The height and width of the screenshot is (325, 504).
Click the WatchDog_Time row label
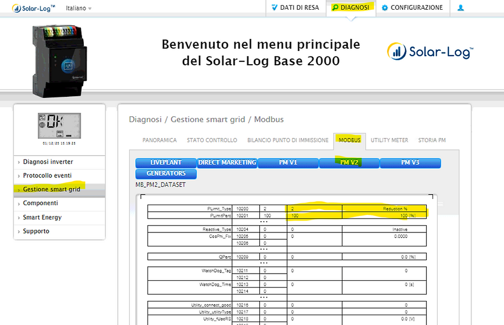215,284
